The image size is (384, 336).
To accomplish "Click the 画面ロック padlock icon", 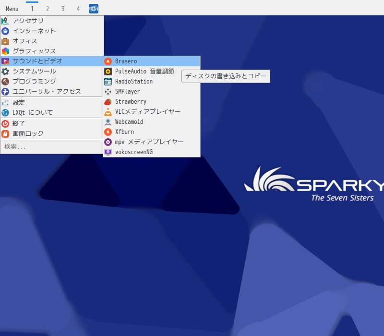I will pos(5,133).
